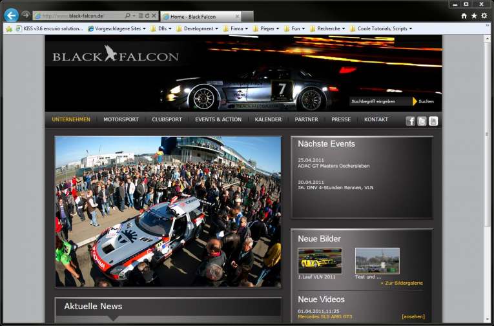The image size is (494, 326).
Task: Open the PARTNER menu item
Action: (306, 119)
